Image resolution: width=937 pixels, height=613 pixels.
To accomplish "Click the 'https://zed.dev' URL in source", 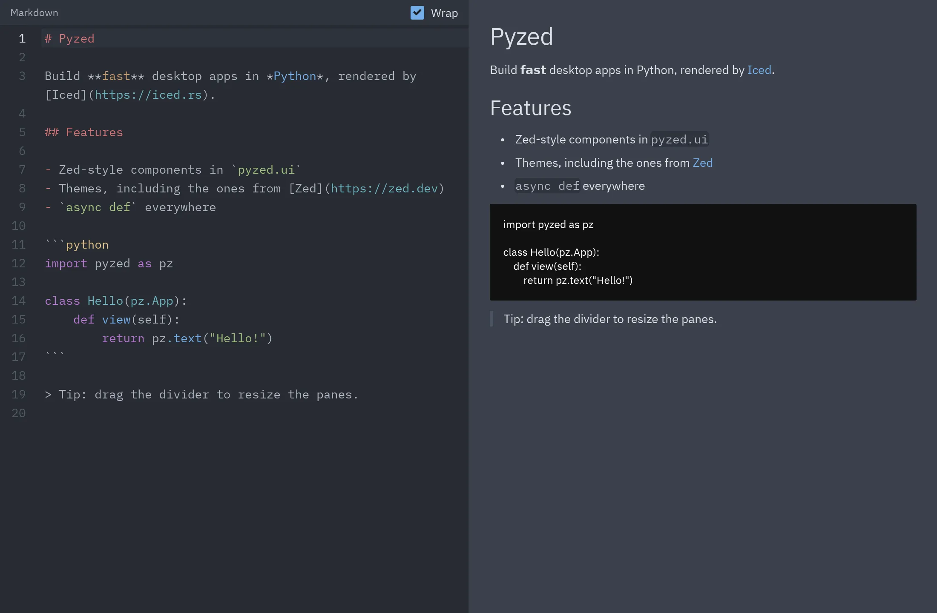I will click(384, 188).
